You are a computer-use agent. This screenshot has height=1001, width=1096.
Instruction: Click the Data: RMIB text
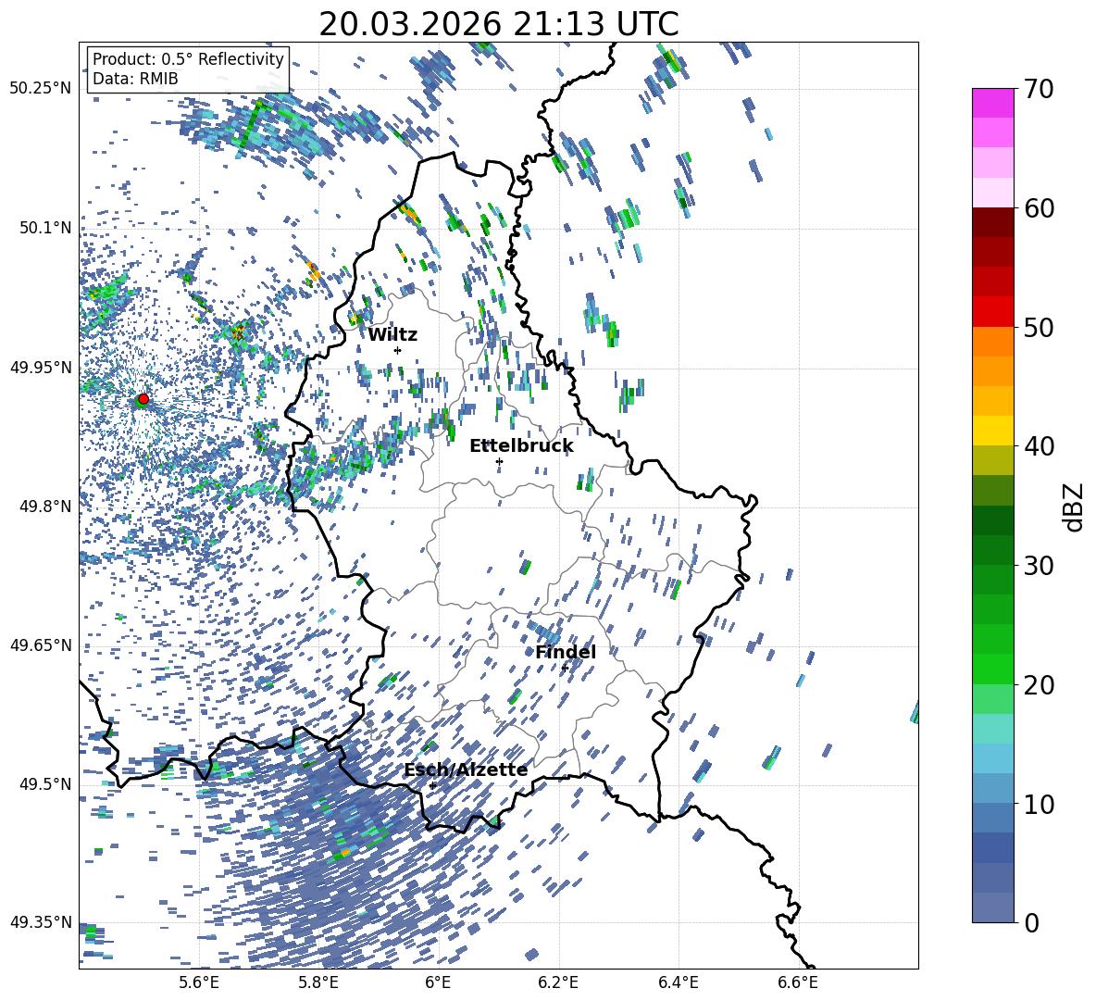tap(135, 79)
